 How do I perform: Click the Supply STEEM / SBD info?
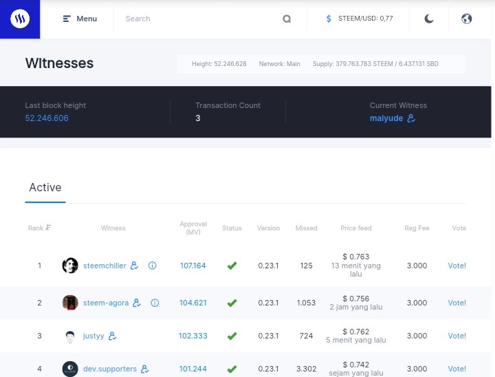[375, 64]
